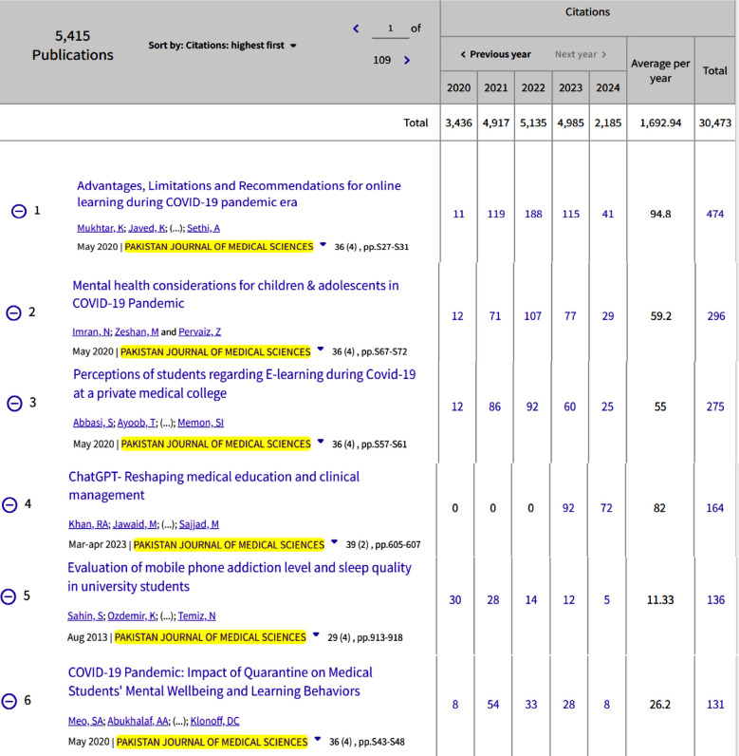Select the 30,473 grand total citations value

pos(715,123)
